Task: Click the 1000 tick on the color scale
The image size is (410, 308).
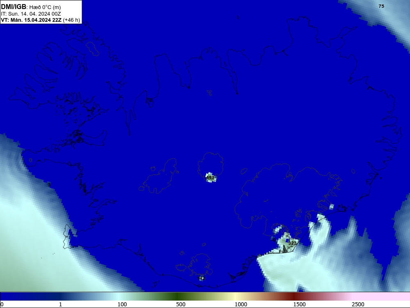Action: point(241,304)
